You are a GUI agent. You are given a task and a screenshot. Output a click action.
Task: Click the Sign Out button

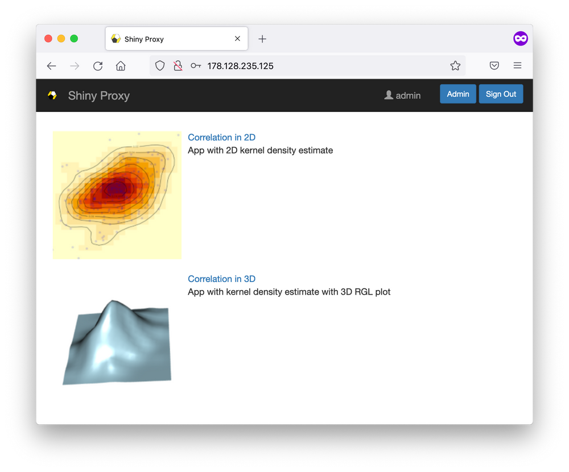[501, 93]
